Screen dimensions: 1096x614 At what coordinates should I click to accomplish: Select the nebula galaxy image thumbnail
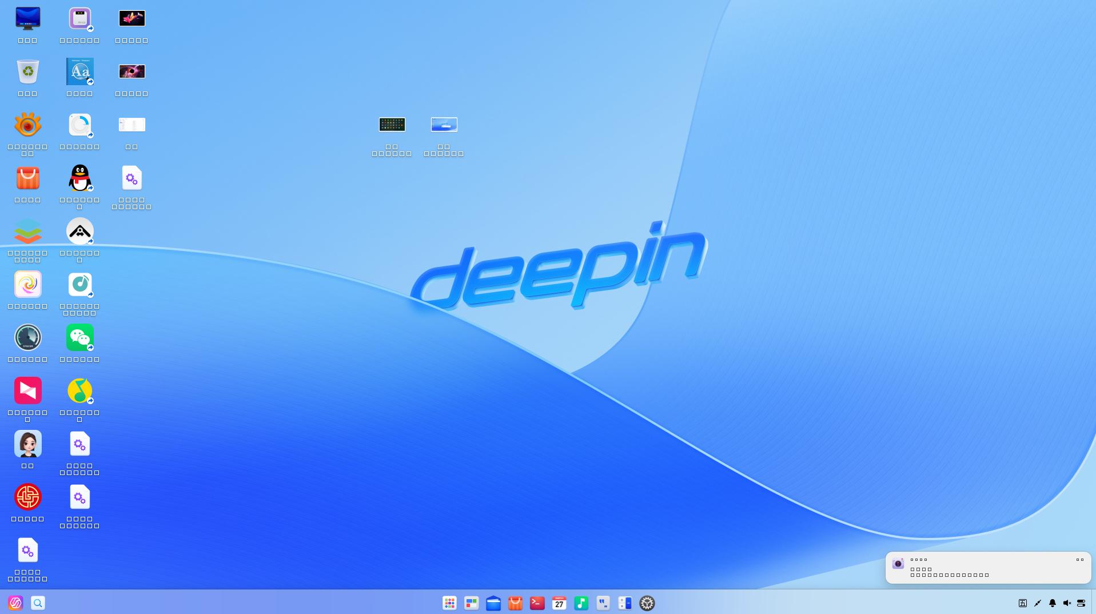(131, 71)
